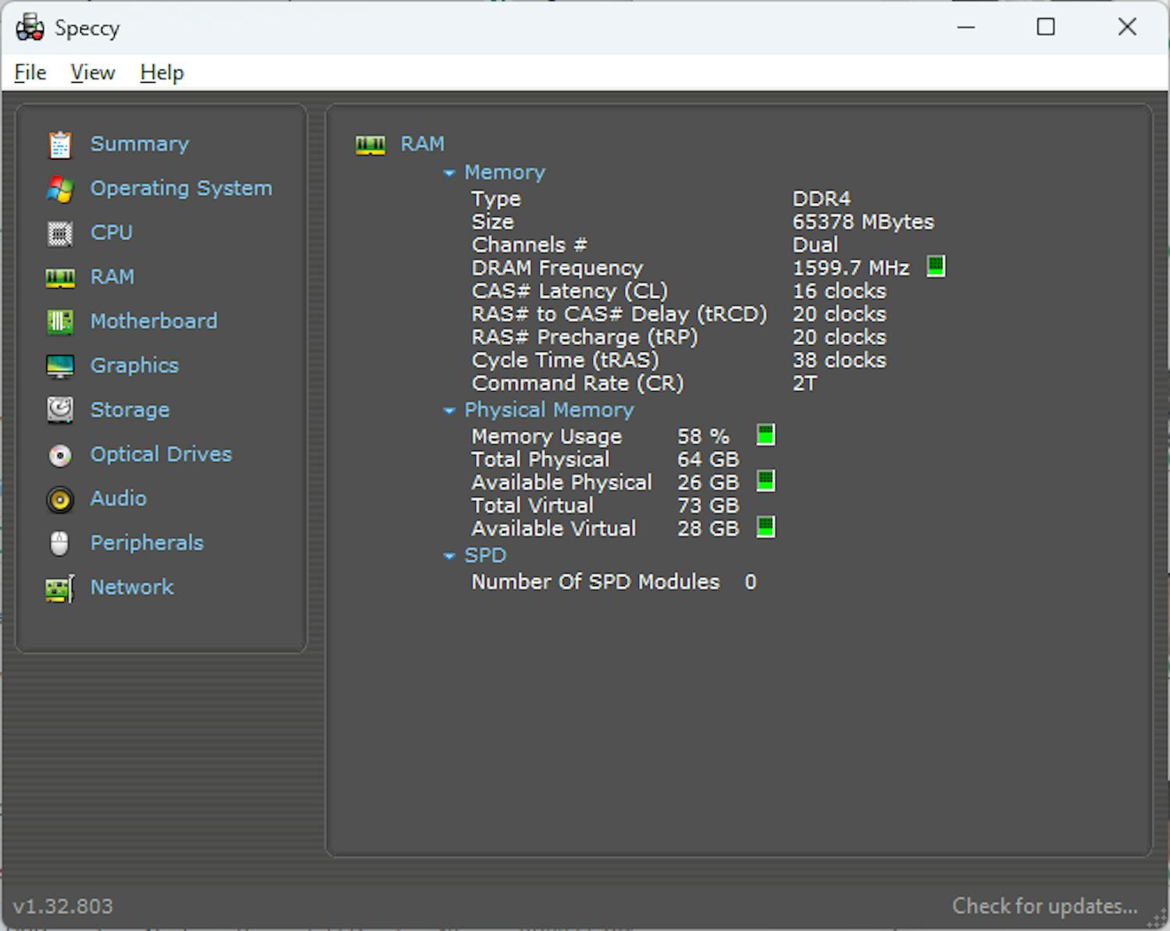Click the CPU chip icon in sidebar

click(60, 233)
